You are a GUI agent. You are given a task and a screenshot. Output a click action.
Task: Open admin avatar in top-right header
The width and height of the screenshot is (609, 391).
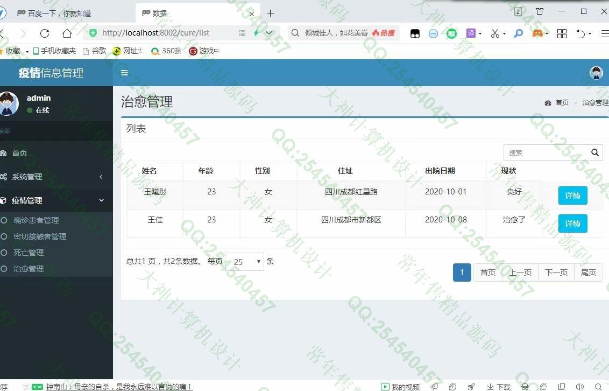tap(596, 73)
